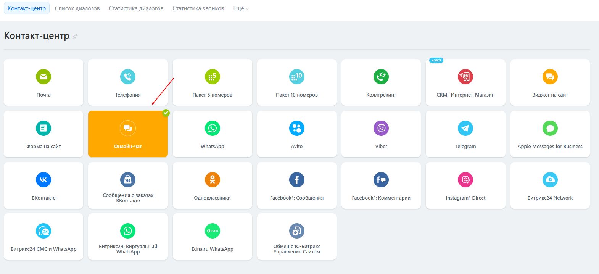This screenshot has height=274, width=599.
Task: Click the Viber channel icon
Action: (381, 128)
